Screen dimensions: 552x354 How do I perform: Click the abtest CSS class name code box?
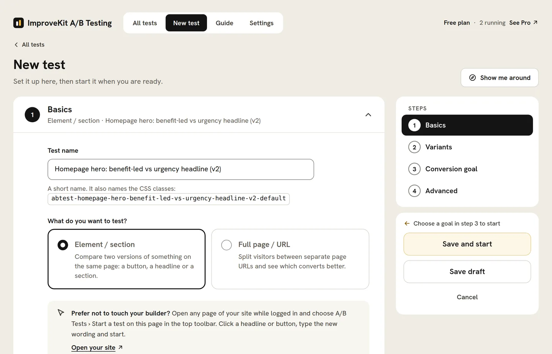click(x=169, y=198)
